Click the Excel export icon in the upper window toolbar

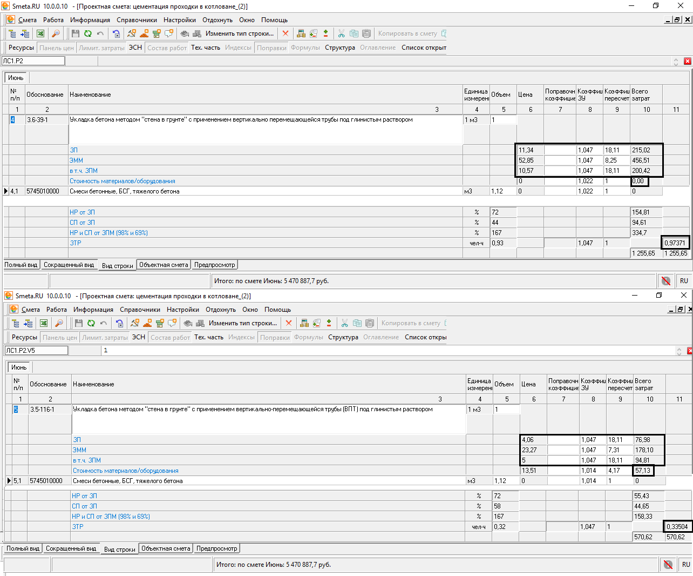[40, 34]
